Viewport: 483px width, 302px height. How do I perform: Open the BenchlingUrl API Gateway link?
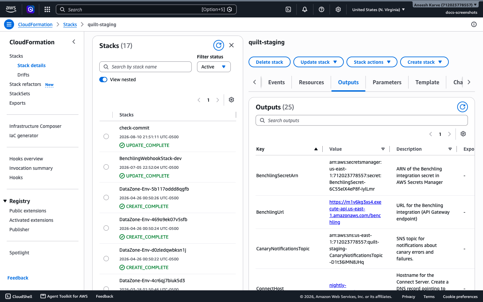click(x=355, y=212)
